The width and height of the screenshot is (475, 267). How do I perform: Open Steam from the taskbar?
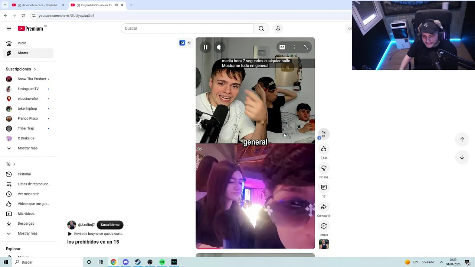[x=138, y=262]
